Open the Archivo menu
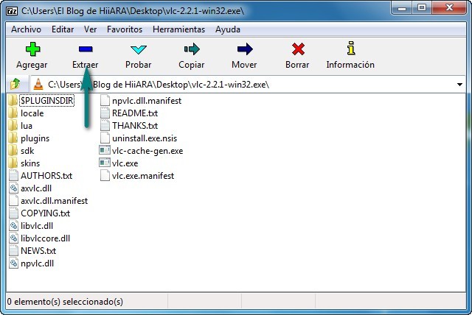Image resolution: width=472 pixels, height=315 pixels. coord(27,29)
